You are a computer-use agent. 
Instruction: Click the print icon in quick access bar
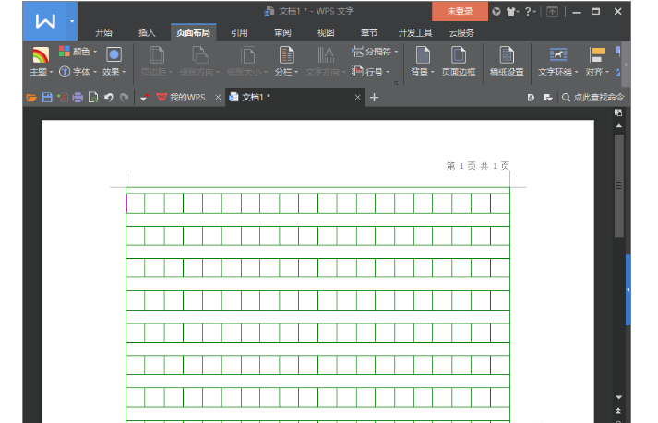click(78, 97)
